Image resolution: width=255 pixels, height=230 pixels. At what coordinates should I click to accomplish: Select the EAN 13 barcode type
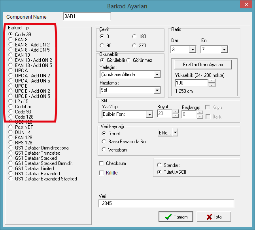(x=11, y=55)
